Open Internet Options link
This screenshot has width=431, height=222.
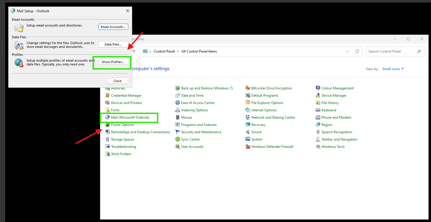(x=264, y=110)
